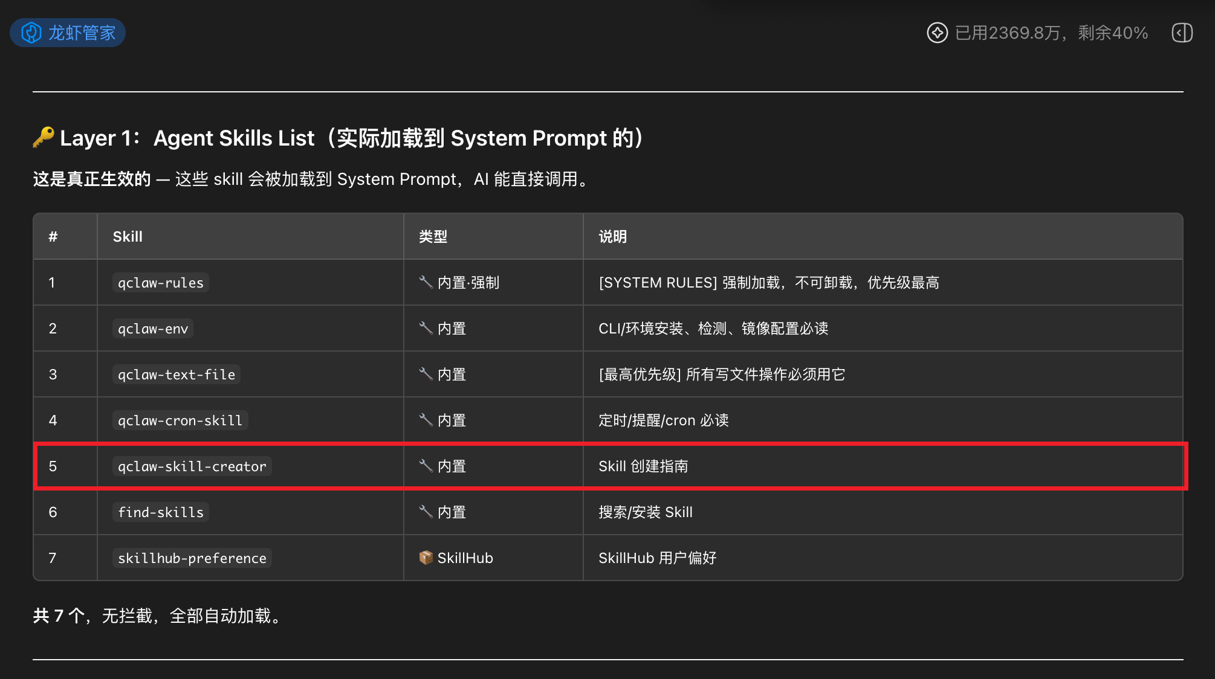Click the Skill column header
The image size is (1215, 679).
[128, 237]
